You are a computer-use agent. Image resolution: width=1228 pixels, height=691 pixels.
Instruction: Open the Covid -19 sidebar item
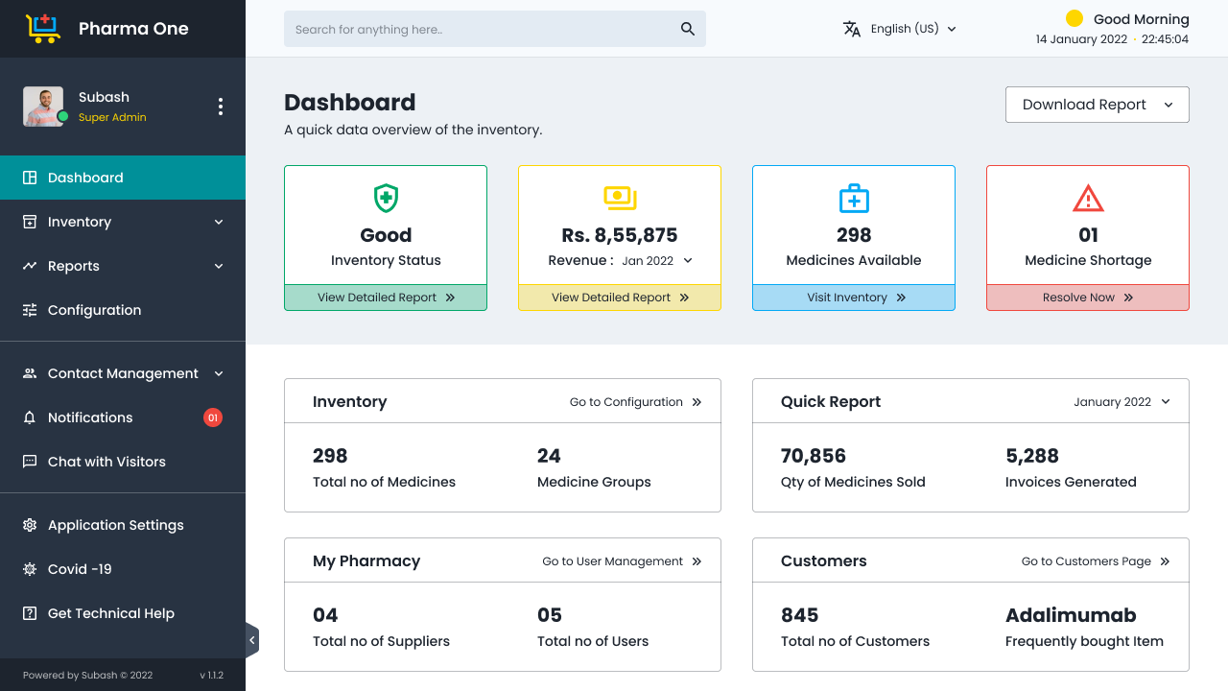123,569
